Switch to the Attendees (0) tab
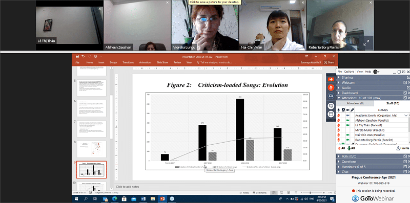Viewport: 410px width, 203px height. point(355,104)
